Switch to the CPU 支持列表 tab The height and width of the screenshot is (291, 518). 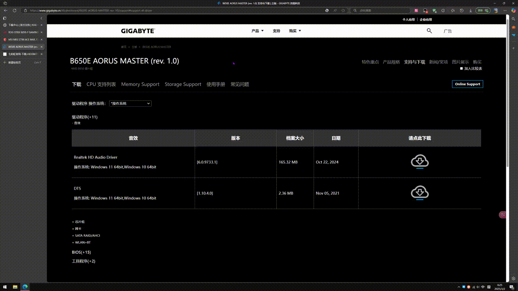(101, 84)
